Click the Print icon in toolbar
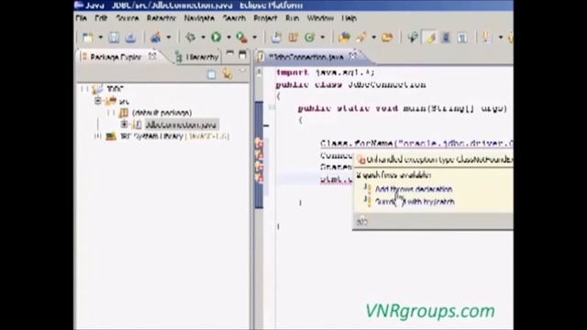The image size is (587, 330). pyautogui.click(x=130, y=38)
